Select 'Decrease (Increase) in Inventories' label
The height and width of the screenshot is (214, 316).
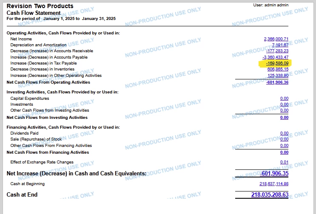(x=43, y=69)
